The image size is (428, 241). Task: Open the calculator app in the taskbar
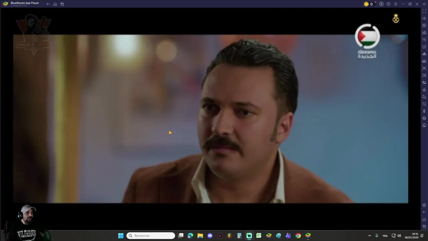[239, 236]
